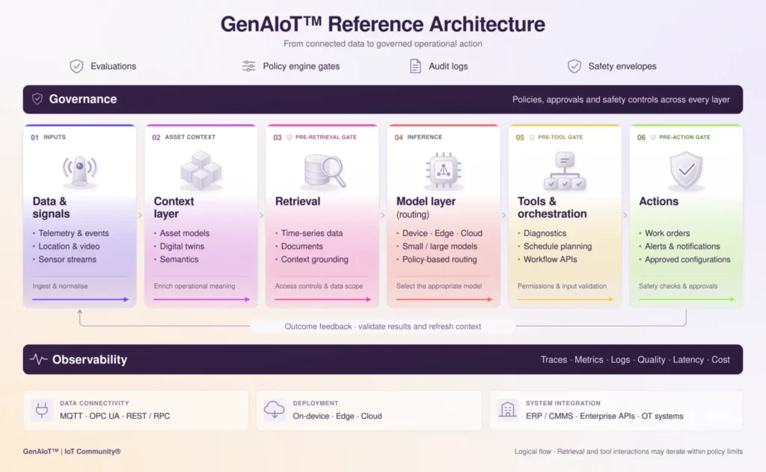This screenshot has height=472, width=766.
Task: Click the 'Schedule planning' bullet
Action: 557,246
